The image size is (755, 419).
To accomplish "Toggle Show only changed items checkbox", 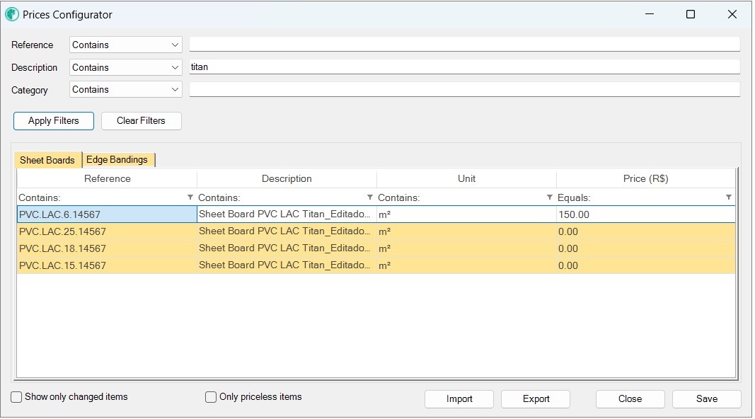I will point(16,397).
